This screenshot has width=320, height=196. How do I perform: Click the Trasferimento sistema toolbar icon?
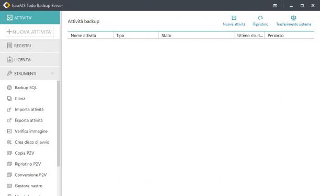tap(293, 18)
